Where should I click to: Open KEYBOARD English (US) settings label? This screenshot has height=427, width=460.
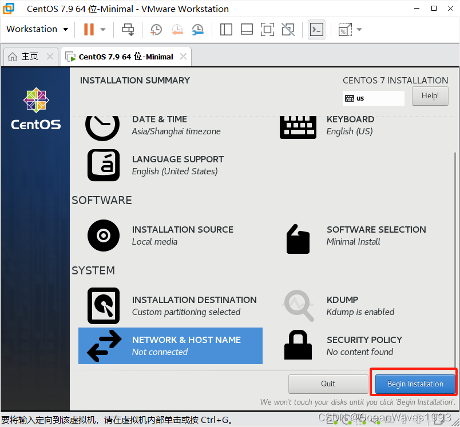350,125
